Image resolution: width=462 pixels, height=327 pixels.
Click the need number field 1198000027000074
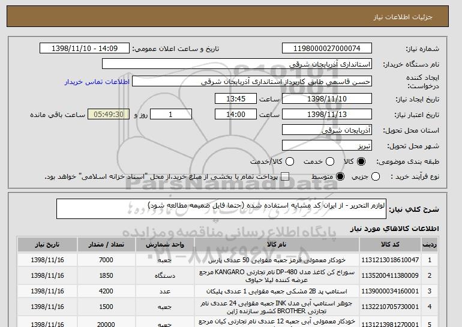click(x=327, y=49)
